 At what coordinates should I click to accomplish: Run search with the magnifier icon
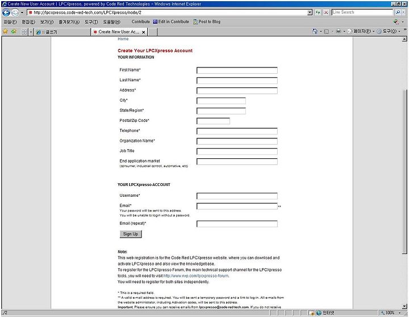pyautogui.click(x=398, y=12)
